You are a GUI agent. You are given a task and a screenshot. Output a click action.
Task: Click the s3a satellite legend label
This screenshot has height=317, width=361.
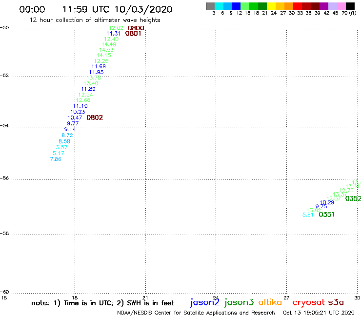[336, 302]
